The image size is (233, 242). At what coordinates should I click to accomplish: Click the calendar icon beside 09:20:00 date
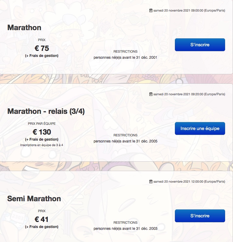coord(151,94)
